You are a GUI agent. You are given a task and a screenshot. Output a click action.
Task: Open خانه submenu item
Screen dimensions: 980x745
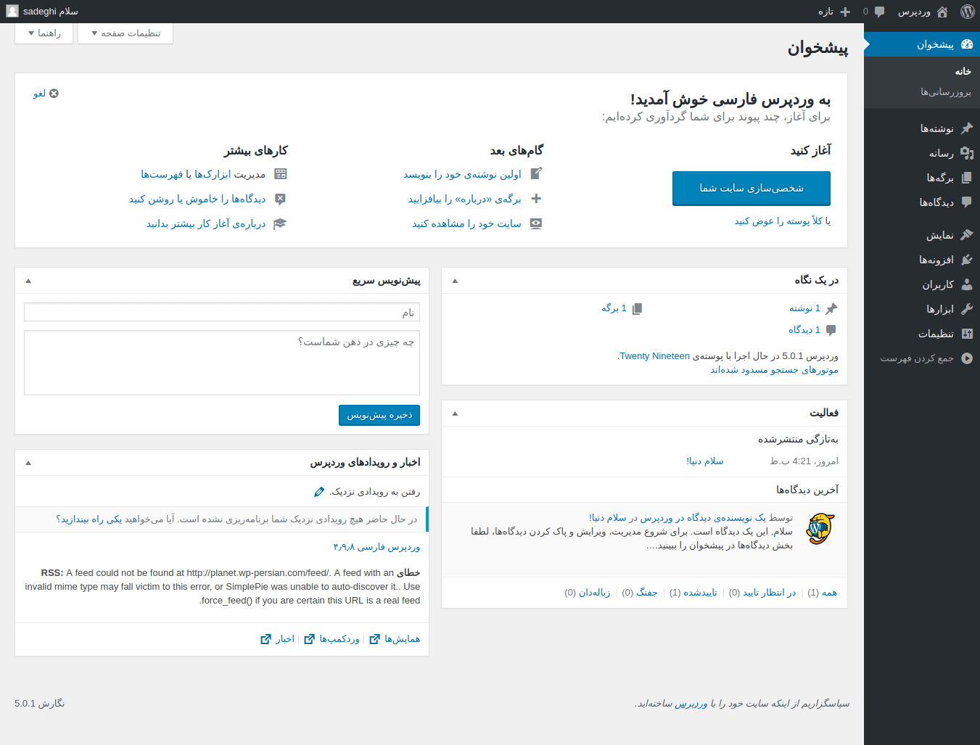point(963,71)
